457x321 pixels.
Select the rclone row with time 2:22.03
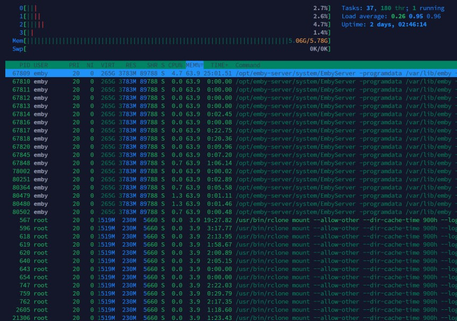(x=231, y=286)
